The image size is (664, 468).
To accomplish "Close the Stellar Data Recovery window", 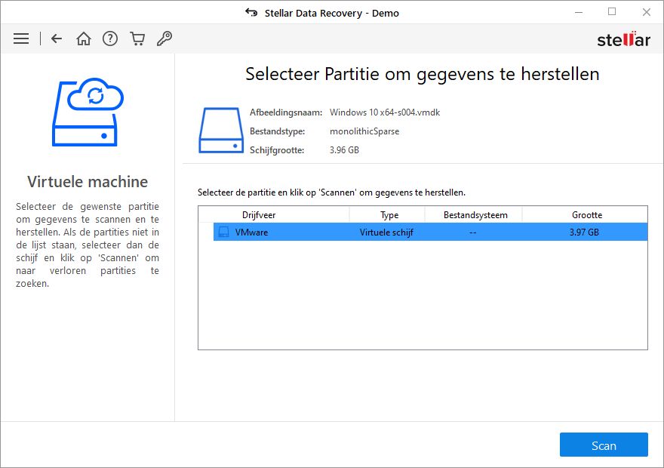I will [x=646, y=12].
